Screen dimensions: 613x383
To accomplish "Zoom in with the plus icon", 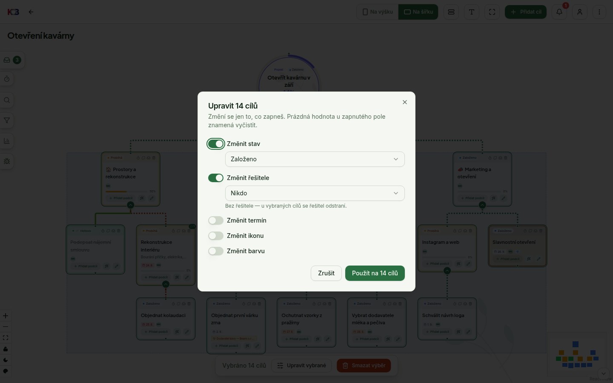I will click(6, 316).
